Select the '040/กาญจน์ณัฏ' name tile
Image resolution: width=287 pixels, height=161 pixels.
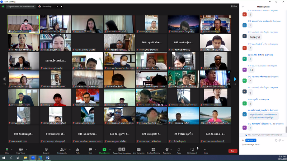151,42
